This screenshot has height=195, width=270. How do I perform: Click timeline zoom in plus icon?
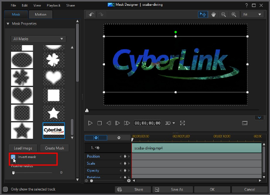[129, 181]
